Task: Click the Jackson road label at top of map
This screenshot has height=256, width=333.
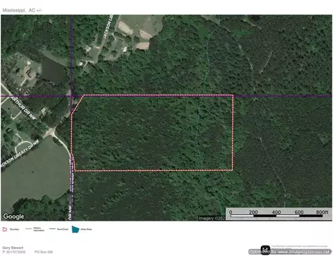Action: pyautogui.click(x=108, y=26)
